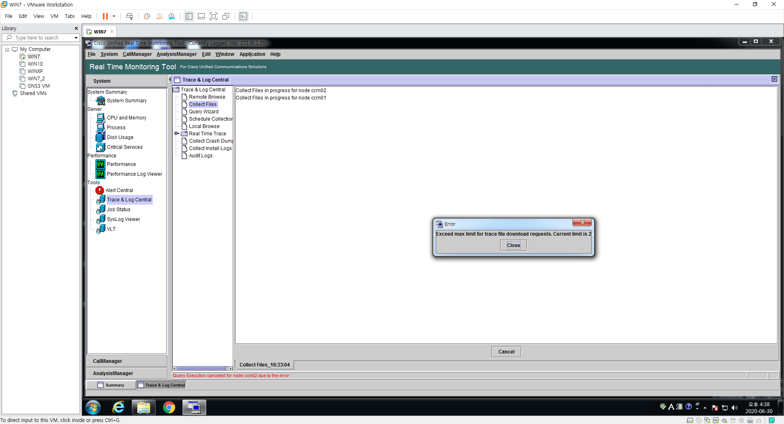Image resolution: width=784 pixels, height=424 pixels.
Task: Select Query Wizard in the trace tree
Action: [x=203, y=112]
